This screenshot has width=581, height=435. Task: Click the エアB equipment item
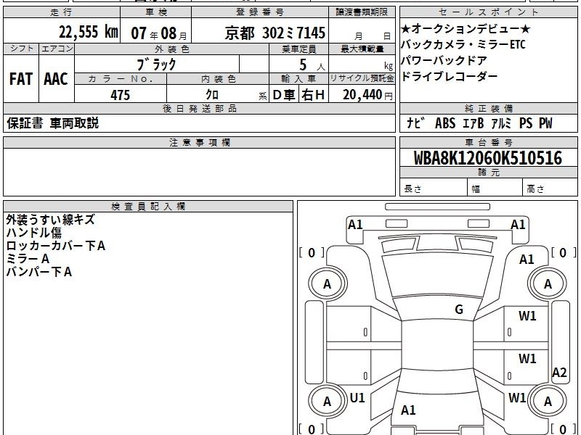(474, 123)
